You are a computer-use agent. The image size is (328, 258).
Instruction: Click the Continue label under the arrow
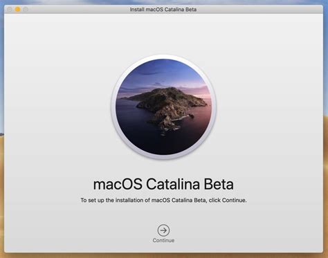point(163,240)
